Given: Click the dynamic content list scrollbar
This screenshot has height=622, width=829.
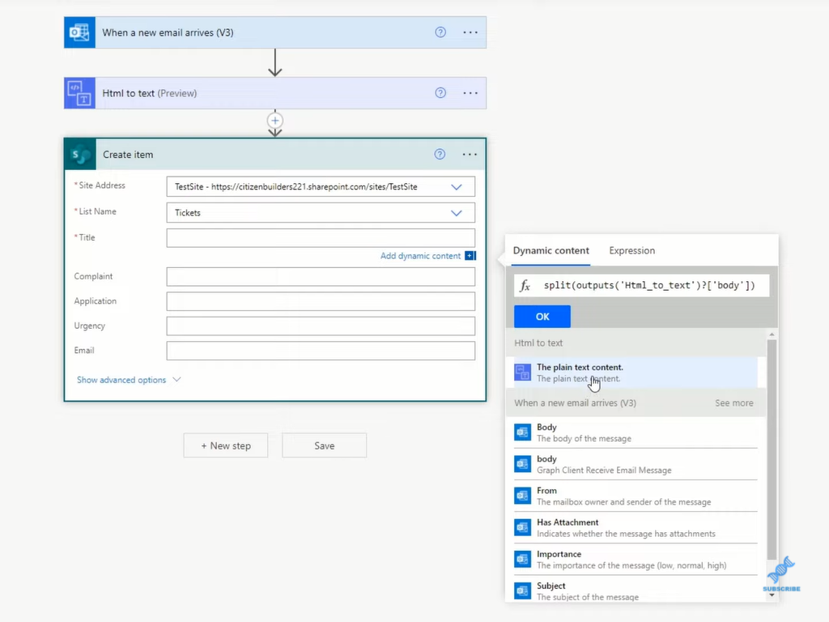Looking at the screenshot, I should click(772, 449).
